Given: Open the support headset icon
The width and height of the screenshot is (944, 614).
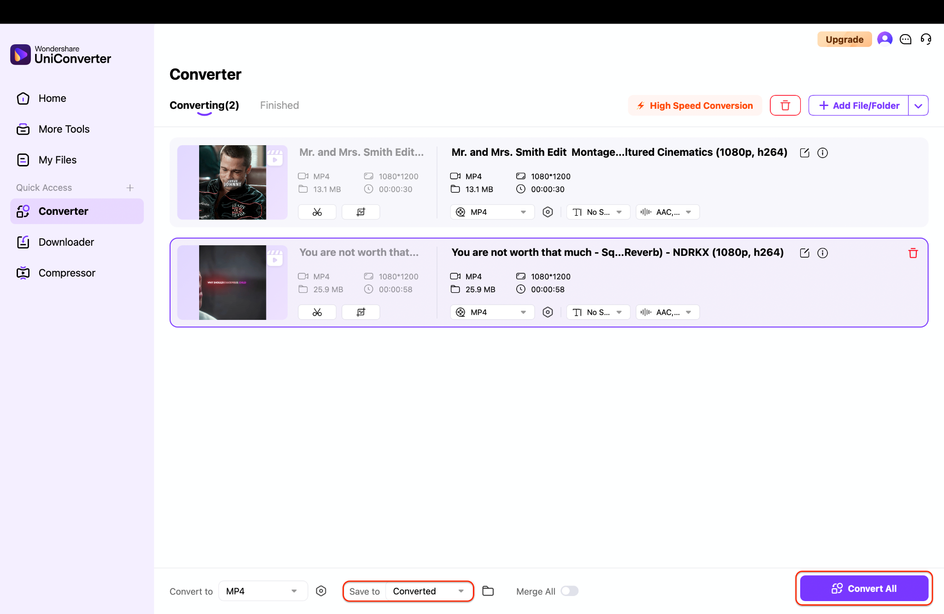Looking at the screenshot, I should pyautogui.click(x=926, y=39).
